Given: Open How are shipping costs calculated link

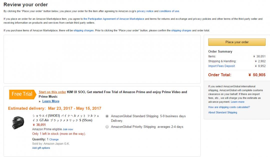Looking at the screenshot, I should [x=229, y=107].
